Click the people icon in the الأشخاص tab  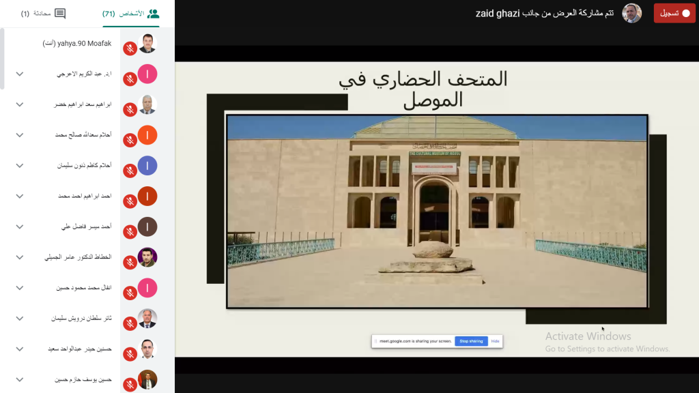point(153,14)
